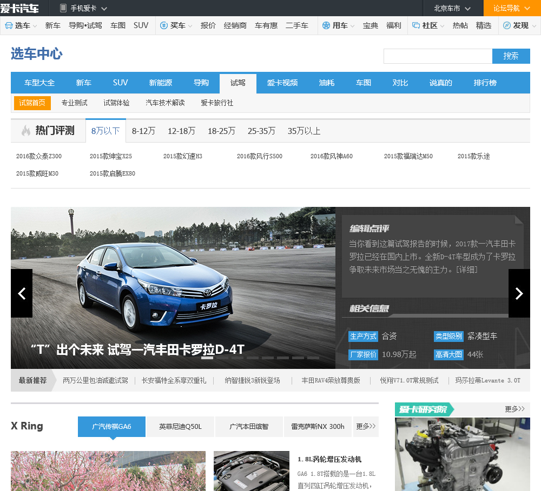Screen dimensions: 541x491
Task: Click the [详细] details link in editor review
Action: pyautogui.click(x=467, y=270)
